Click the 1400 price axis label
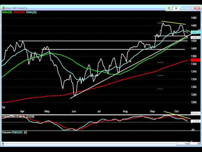 tap(194, 49)
